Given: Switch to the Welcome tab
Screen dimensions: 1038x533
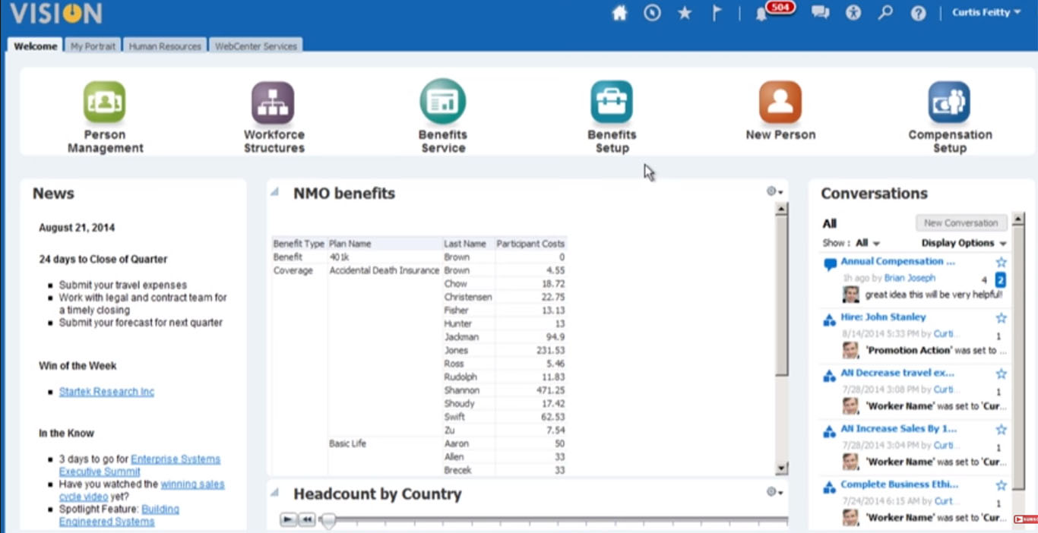Looking at the screenshot, I should pyautogui.click(x=35, y=46).
